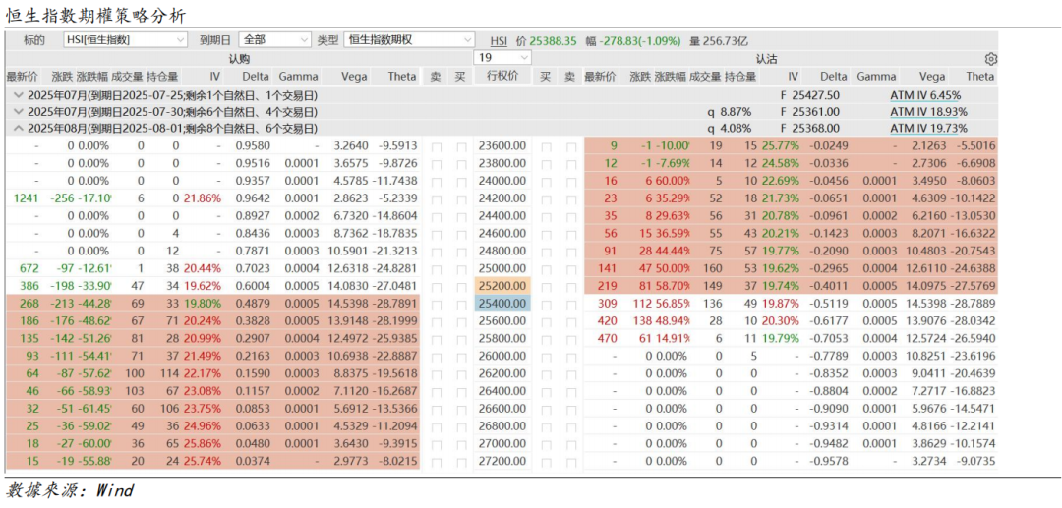The image size is (1062, 508).
Task: Tick put-side 买 checkbox for strike 26000.00
Action: [x=545, y=357]
